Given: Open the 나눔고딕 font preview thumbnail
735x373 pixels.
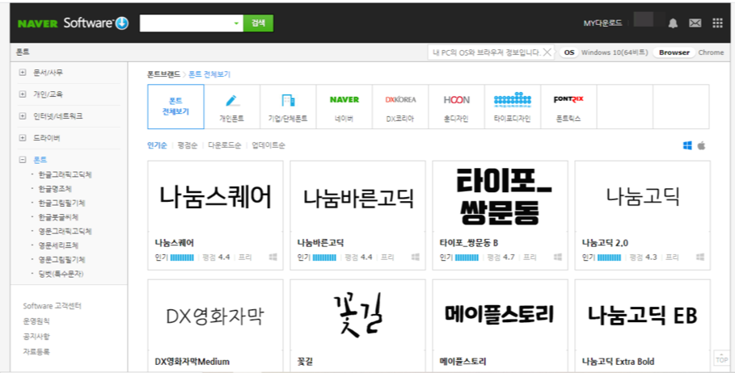Looking at the screenshot, I should 643,196.
